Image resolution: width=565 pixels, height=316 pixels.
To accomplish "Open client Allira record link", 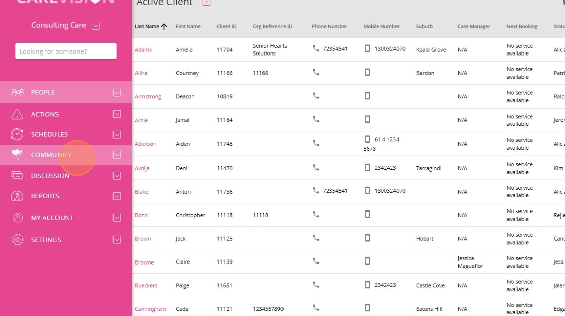I will [141, 73].
